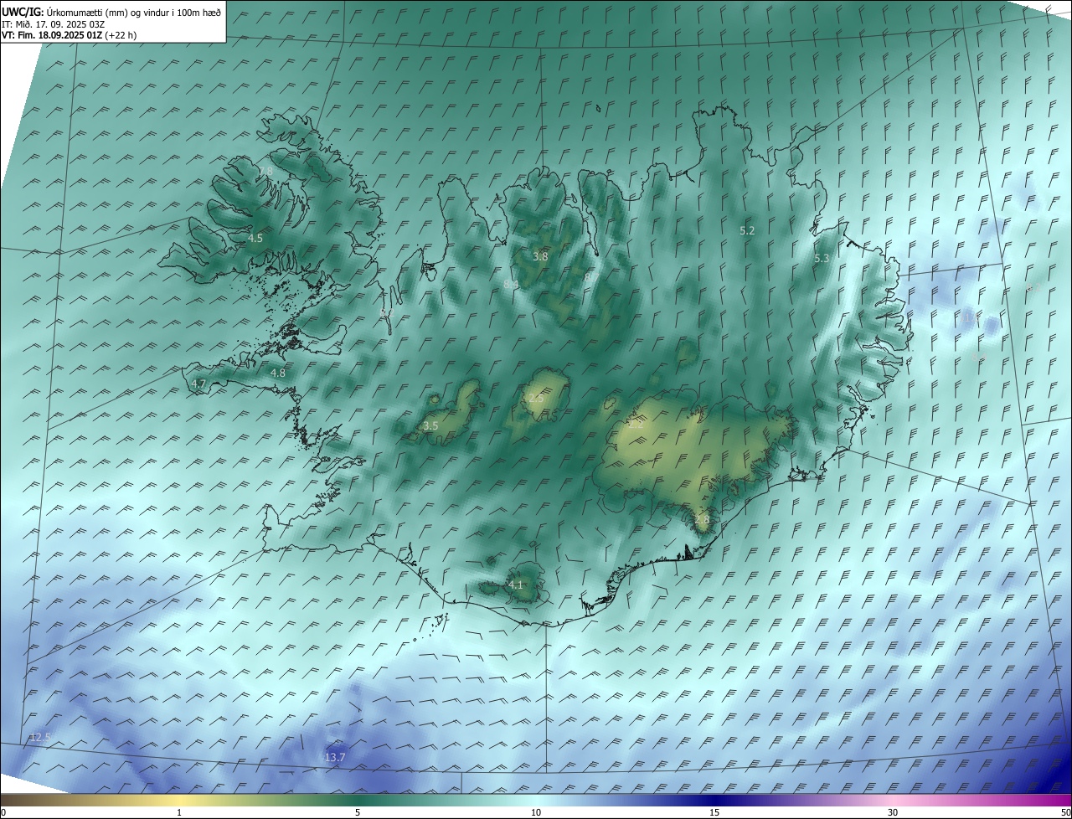This screenshot has width=1072, height=819.
Task: Click the map value 2.2 on Vatnajökull
Action: click(x=636, y=425)
